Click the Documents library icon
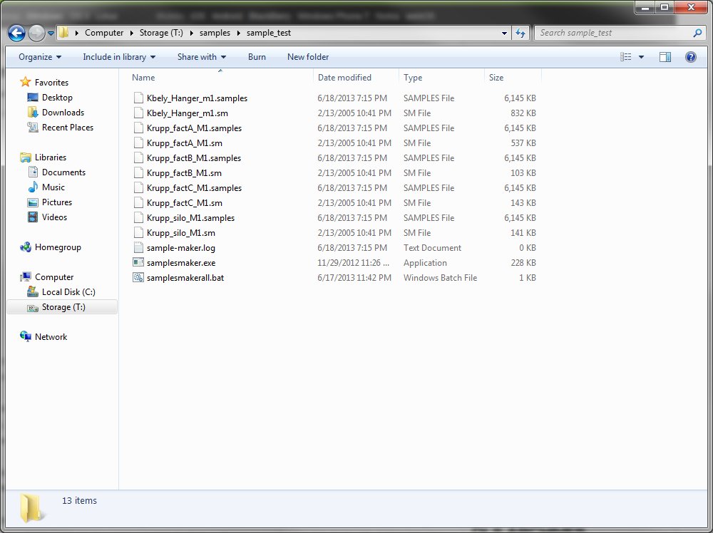This screenshot has width=713, height=533. point(32,172)
